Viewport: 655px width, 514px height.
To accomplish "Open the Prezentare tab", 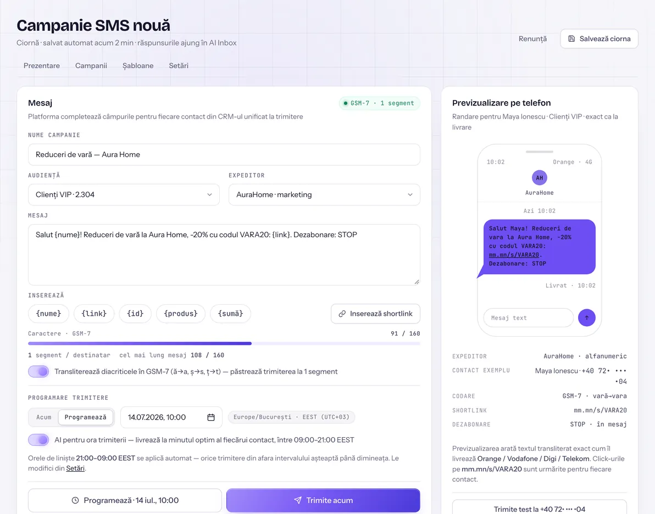I will click(41, 65).
